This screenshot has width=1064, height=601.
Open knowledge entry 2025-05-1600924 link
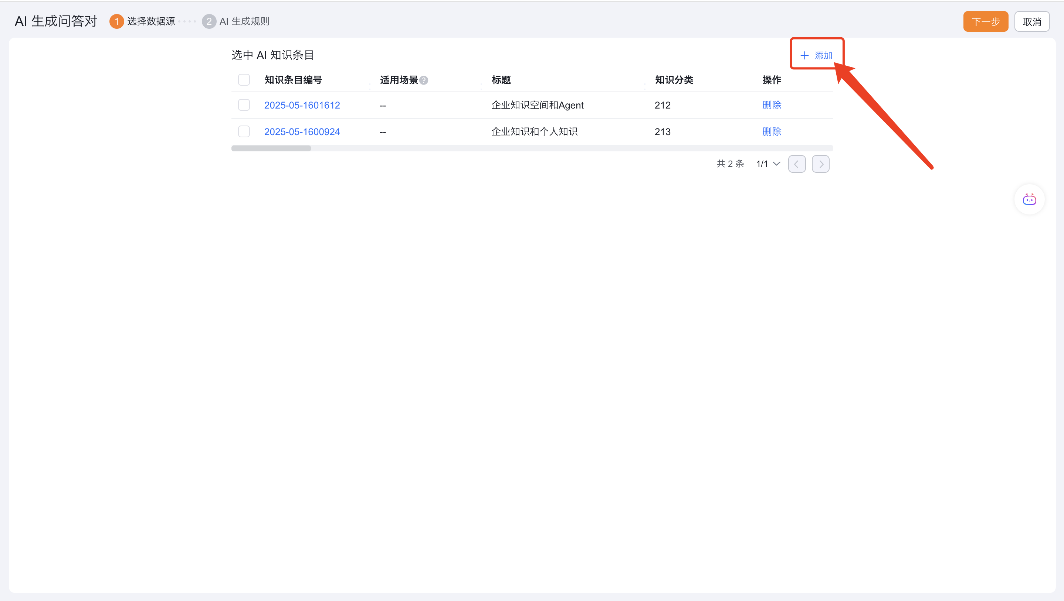click(x=302, y=132)
